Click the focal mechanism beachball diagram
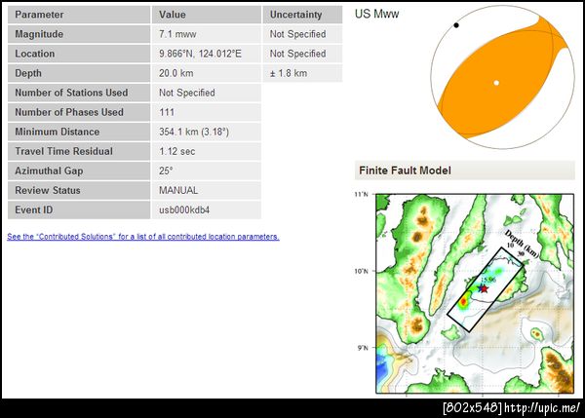The image size is (585, 418). point(502,77)
